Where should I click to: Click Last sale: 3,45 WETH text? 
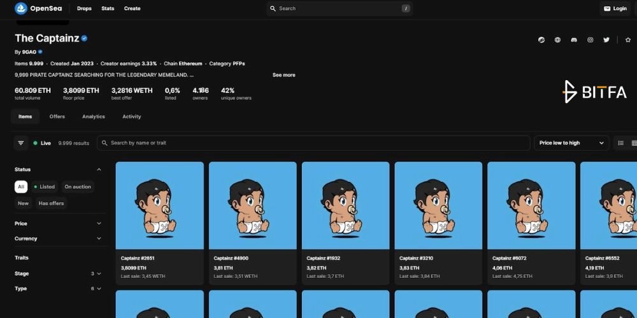click(143, 276)
